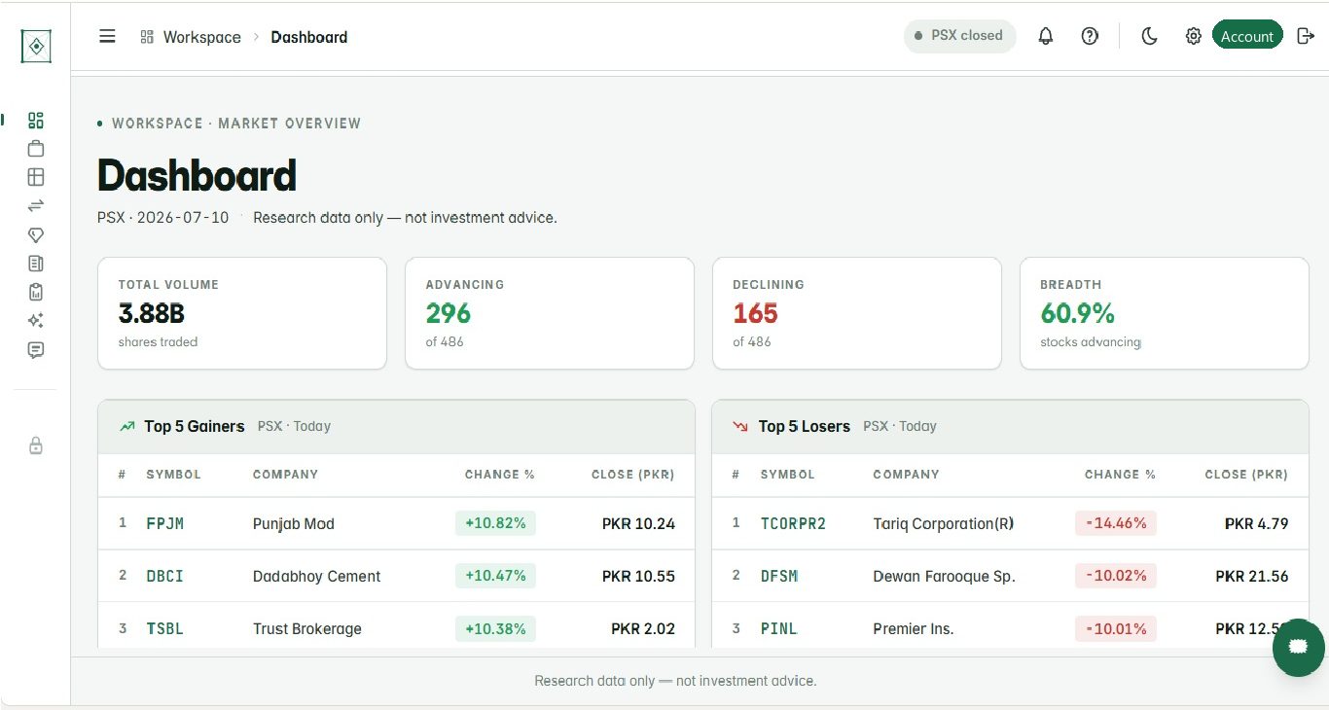Open the DBCI symbol
Image resolution: width=1329 pixels, height=710 pixels.
164,576
